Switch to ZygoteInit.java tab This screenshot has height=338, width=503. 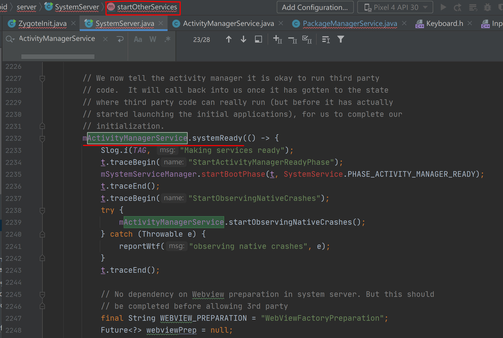(42, 24)
